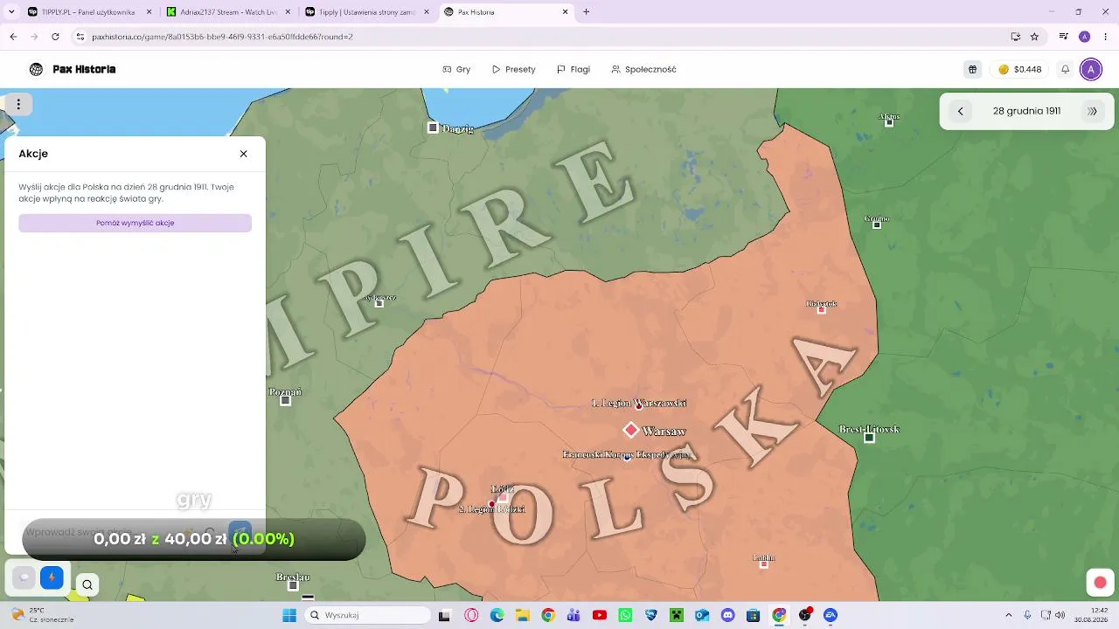Open the browser media controls icon
The height and width of the screenshot is (629, 1119).
tap(1063, 37)
